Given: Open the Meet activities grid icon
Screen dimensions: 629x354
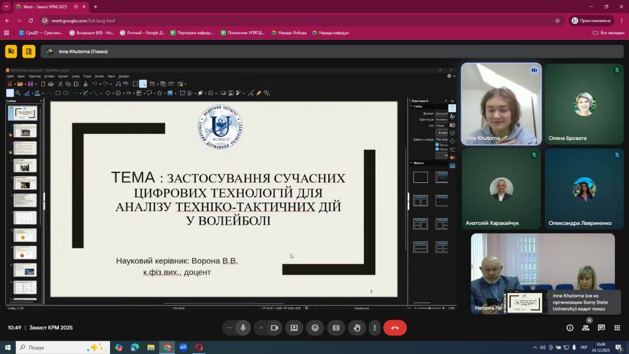Looking at the screenshot, I should click(617, 328).
